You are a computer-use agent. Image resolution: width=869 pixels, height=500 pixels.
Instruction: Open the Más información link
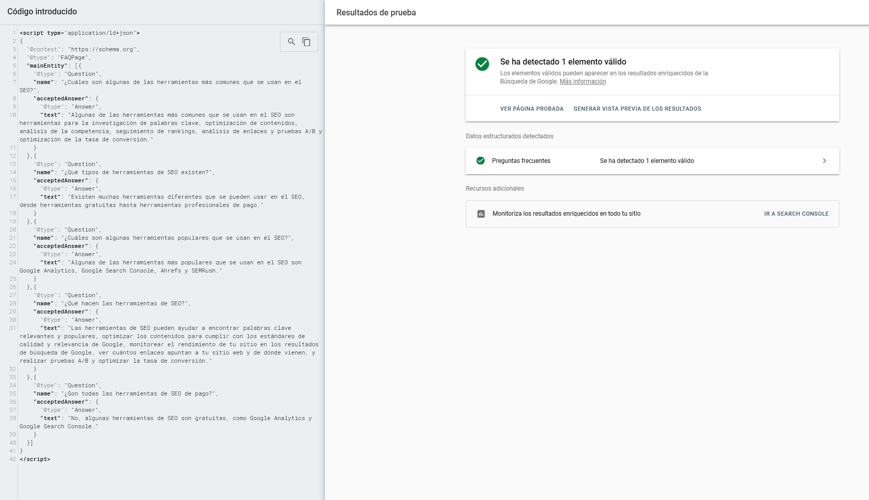coord(583,81)
